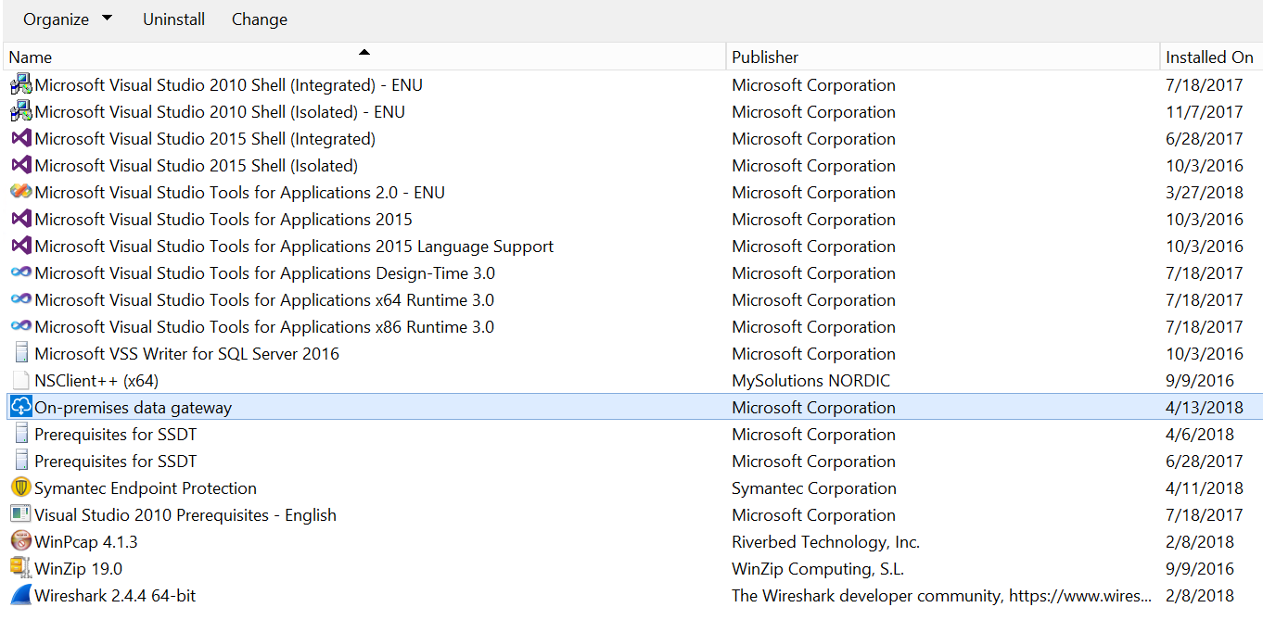Sort by the Name column header
1263x620 pixels.
click(364, 57)
